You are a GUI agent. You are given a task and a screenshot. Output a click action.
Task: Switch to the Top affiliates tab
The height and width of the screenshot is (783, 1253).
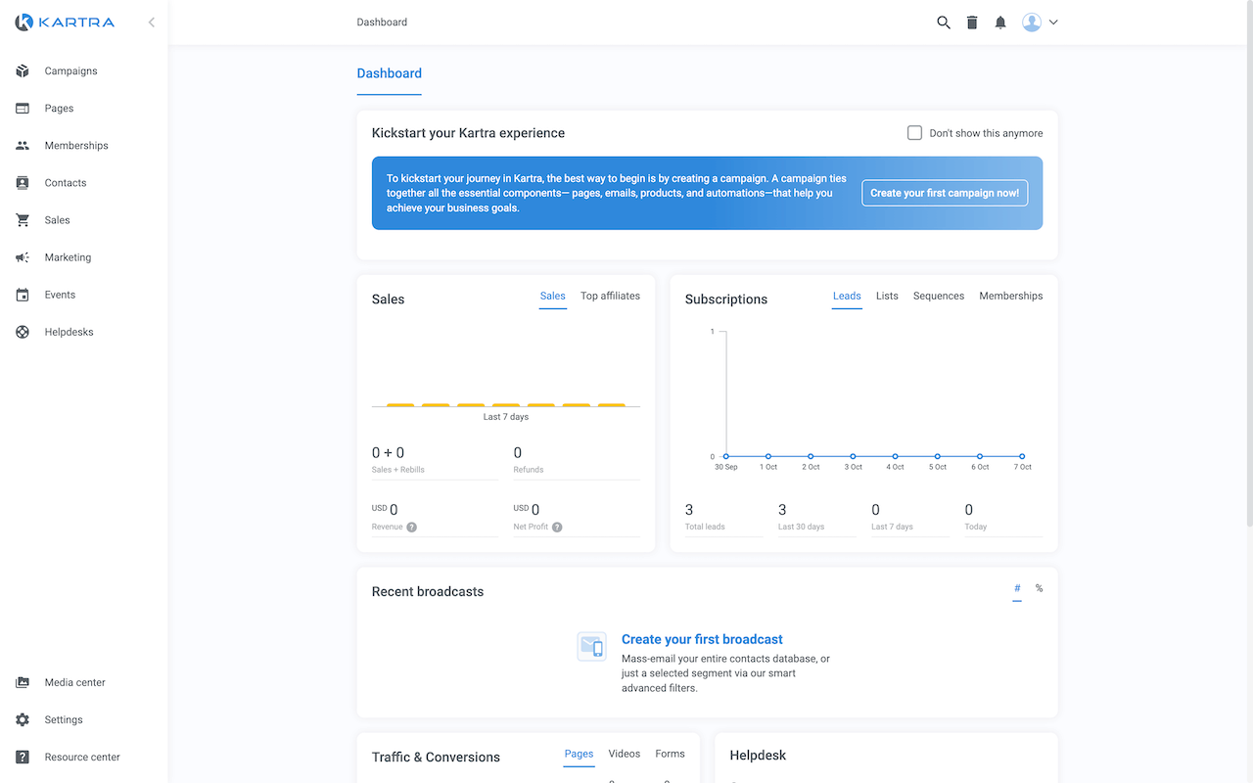tap(610, 295)
